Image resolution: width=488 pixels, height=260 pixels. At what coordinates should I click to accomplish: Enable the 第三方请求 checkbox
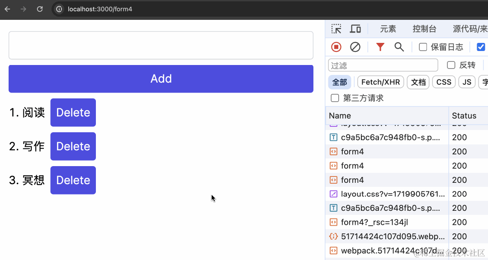click(x=335, y=98)
